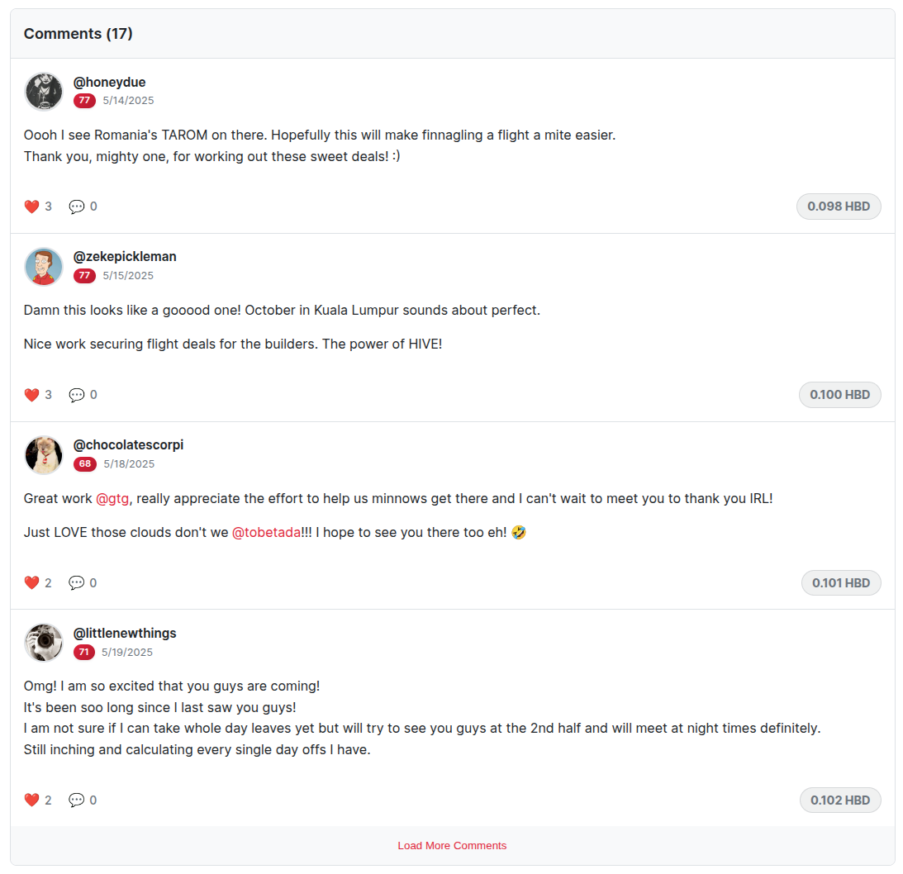The height and width of the screenshot is (874, 903).
Task: Click the reply bubble on honeydue's comment
Action: [77, 207]
